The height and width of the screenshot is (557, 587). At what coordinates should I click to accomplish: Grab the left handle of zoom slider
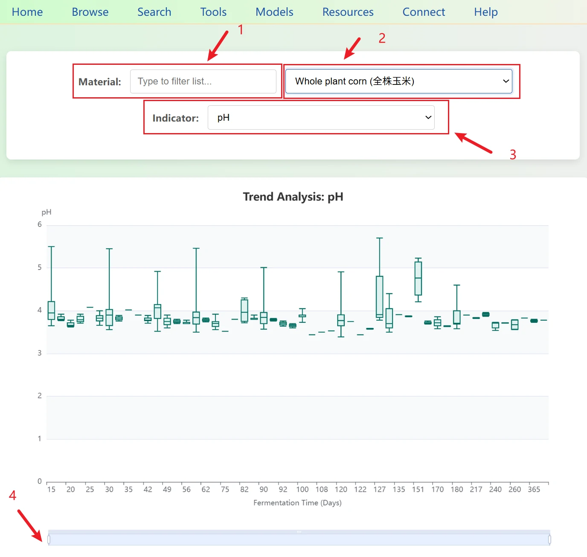pyautogui.click(x=49, y=540)
